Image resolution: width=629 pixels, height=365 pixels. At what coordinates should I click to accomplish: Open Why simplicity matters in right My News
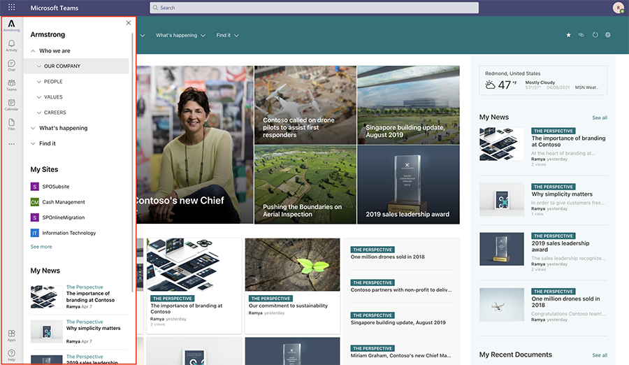point(562,194)
